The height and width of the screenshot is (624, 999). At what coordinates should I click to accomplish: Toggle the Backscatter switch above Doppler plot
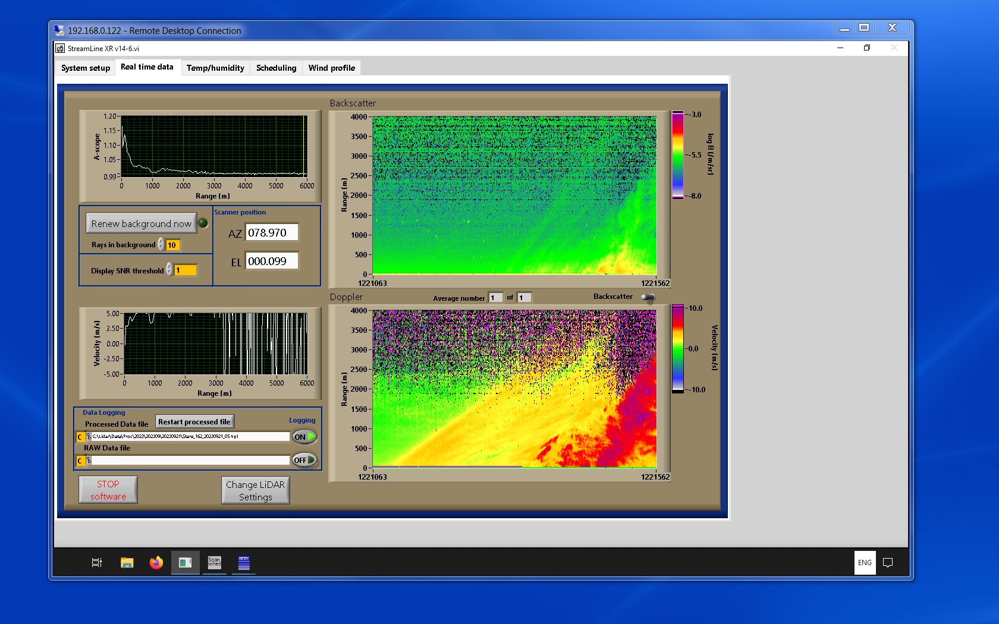click(x=648, y=297)
